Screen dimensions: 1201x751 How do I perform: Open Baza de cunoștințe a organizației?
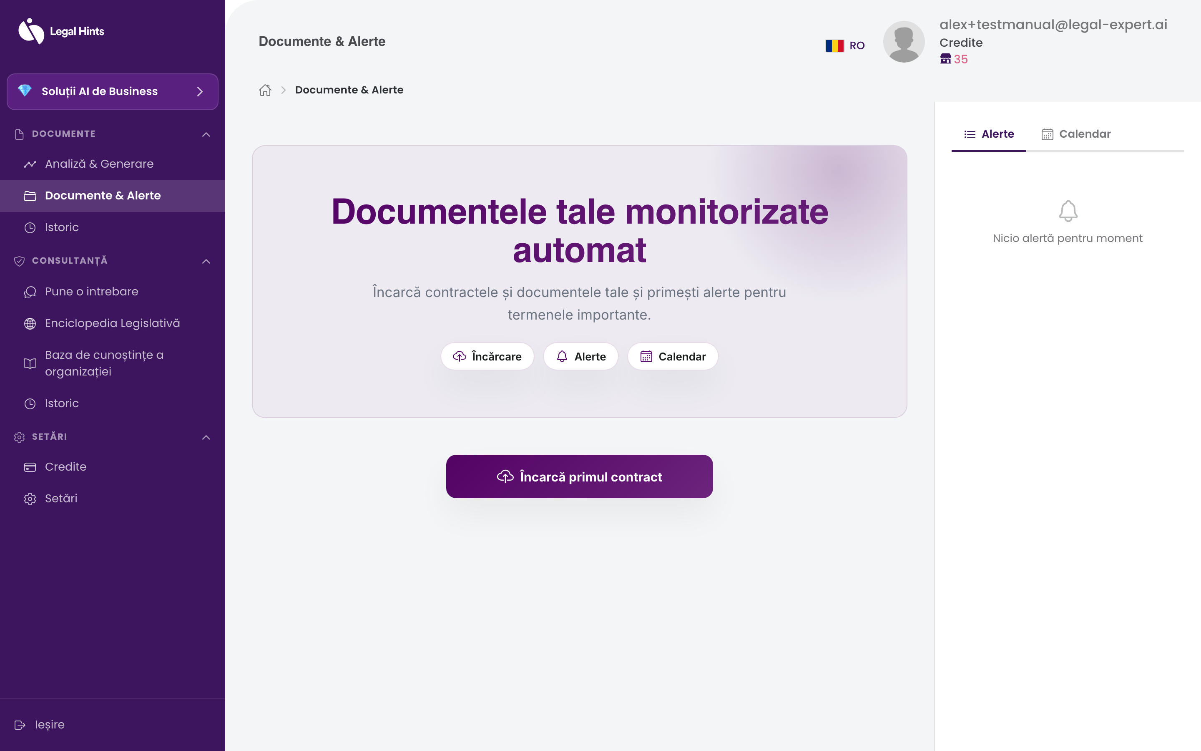click(x=113, y=363)
